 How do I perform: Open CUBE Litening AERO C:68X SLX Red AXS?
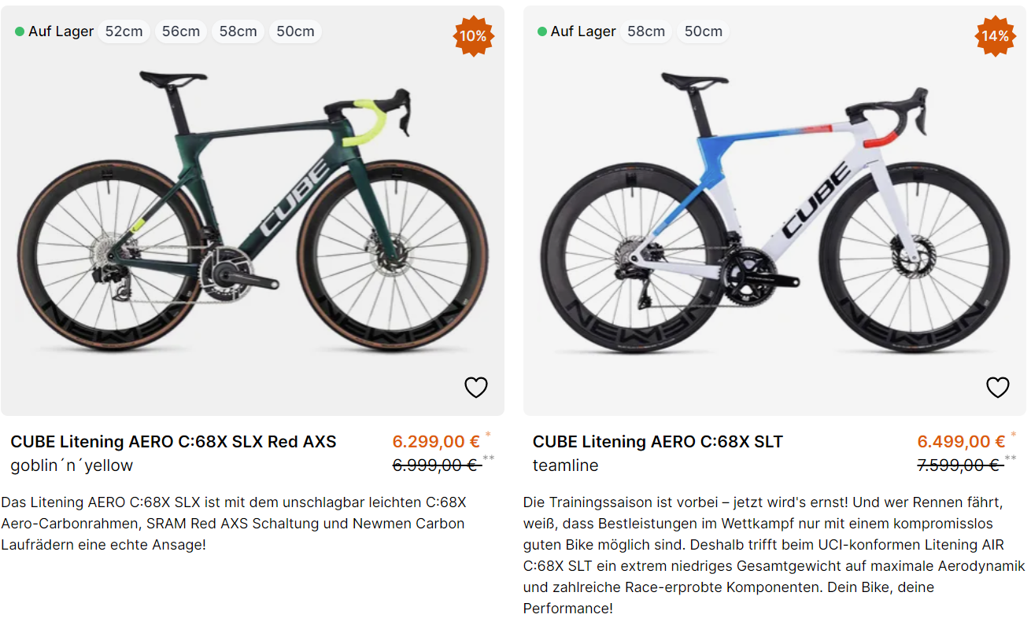click(x=173, y=442)
